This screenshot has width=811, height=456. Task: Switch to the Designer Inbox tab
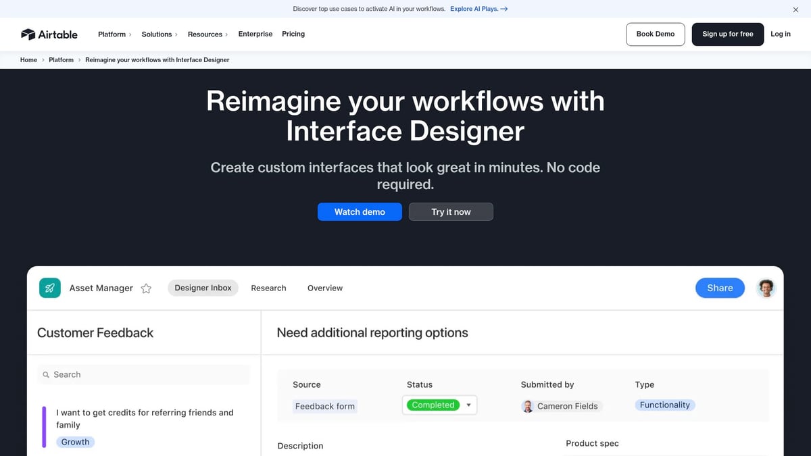203,288
